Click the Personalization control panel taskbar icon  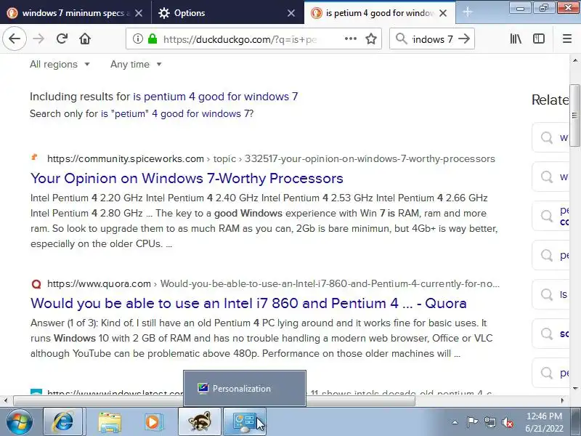click(245, 421)
